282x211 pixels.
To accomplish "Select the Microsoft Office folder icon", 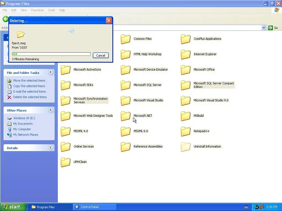I will [185, 70].
